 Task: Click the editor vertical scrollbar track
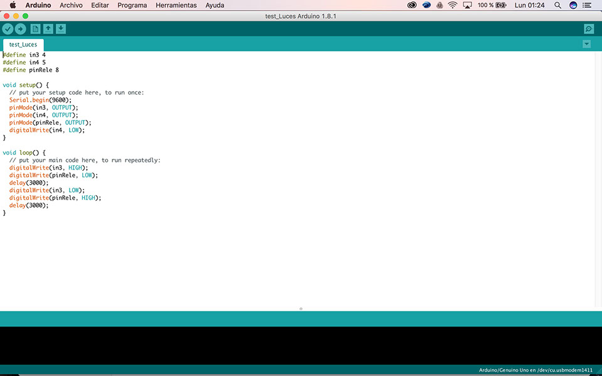[x=598, y=181]
